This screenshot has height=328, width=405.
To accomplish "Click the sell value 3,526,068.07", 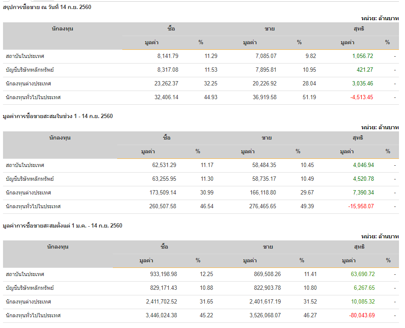I will point(265,315).
